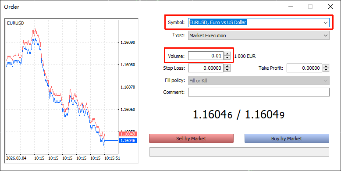Increase Volume with up arrow
341x171 pixels.
click(x=227, y=54)
